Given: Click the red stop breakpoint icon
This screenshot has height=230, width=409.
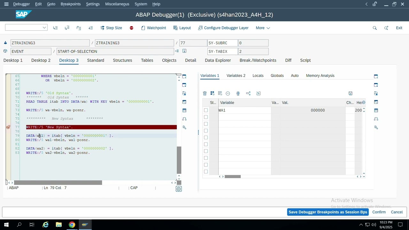Looking at the screenshot, I should click(131, 28).
